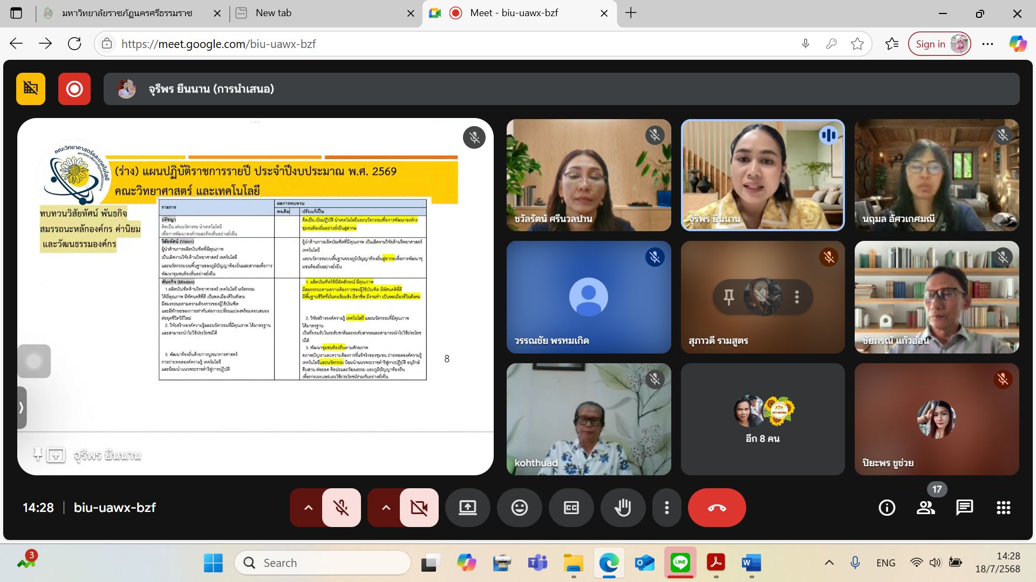The width and height of the screenshot is (1036, 582).
Task: Open the activities grid icon
Action: tap(1003, 508)
